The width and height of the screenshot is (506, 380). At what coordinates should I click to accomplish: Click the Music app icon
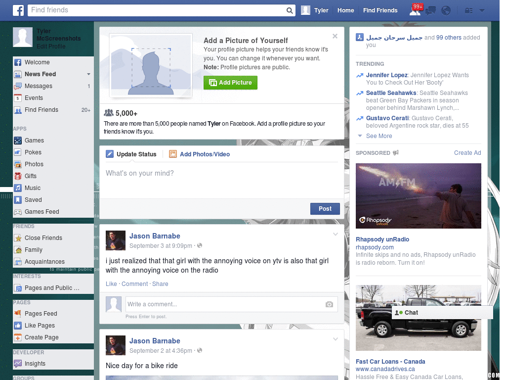tap(18, 188)
